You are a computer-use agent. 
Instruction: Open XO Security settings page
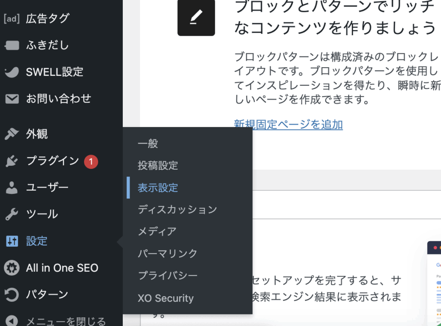click(165, 298)
